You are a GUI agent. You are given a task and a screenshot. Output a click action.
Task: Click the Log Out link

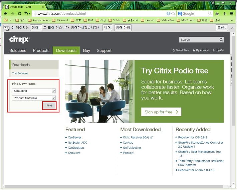pos(218,50)
